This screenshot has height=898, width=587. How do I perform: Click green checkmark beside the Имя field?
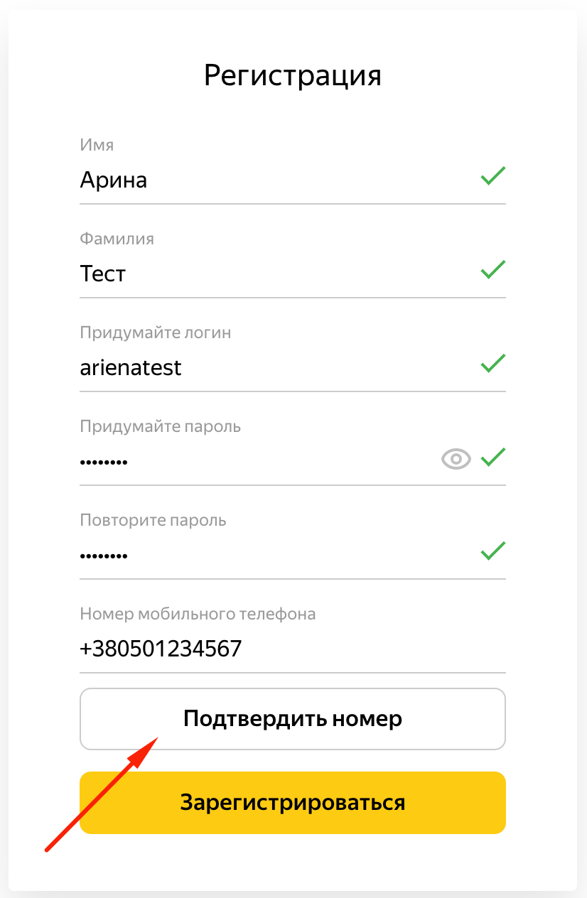(x=492, y=175)
